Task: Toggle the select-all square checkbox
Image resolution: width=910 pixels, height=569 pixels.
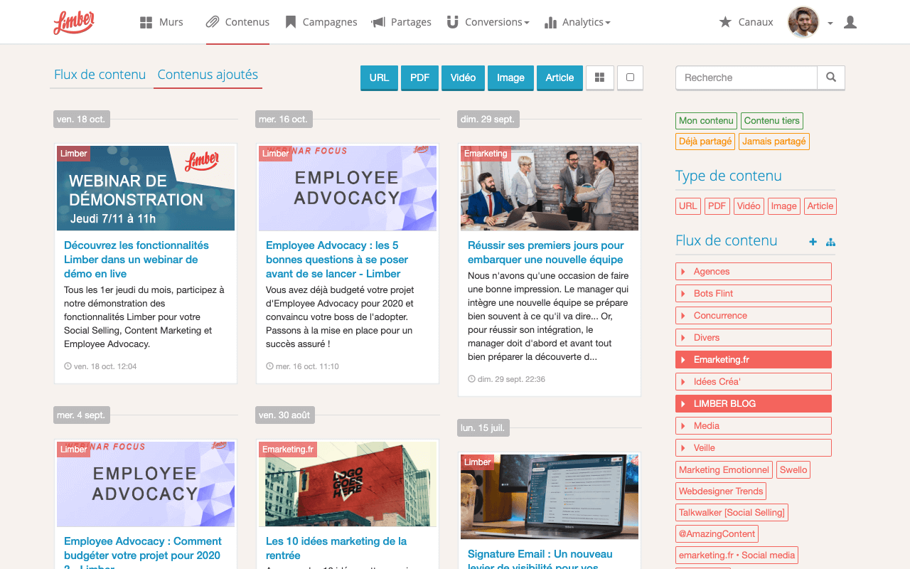Action: coord(630,78)
